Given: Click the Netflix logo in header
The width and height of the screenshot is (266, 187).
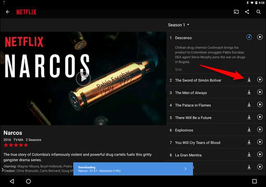Looking at the screenshot, I should tap(26, 12).
